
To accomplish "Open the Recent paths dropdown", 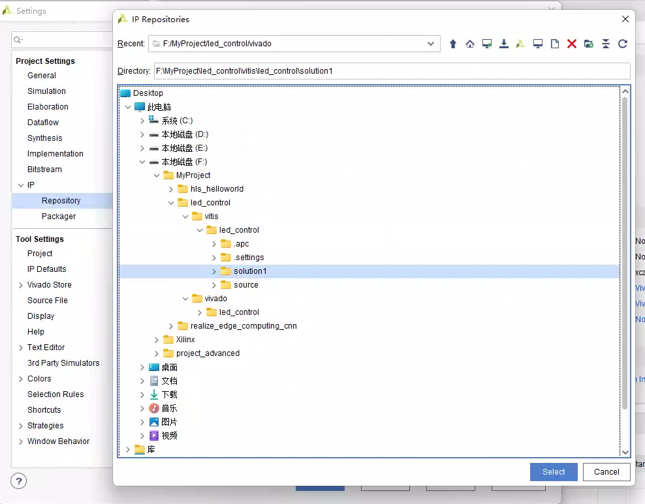I will click(431, 44).
